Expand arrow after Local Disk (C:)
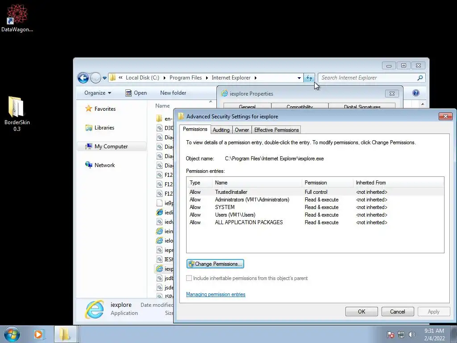457x343 pixels. tap(164, 78)
